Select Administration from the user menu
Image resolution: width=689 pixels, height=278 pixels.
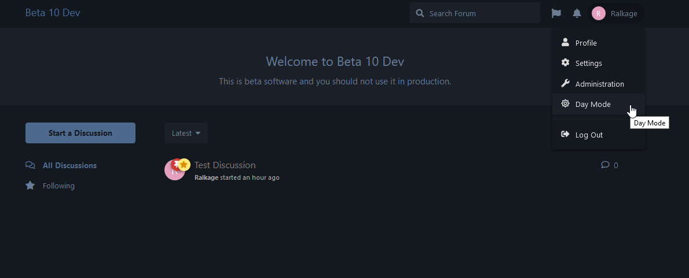tap(599, 84)
